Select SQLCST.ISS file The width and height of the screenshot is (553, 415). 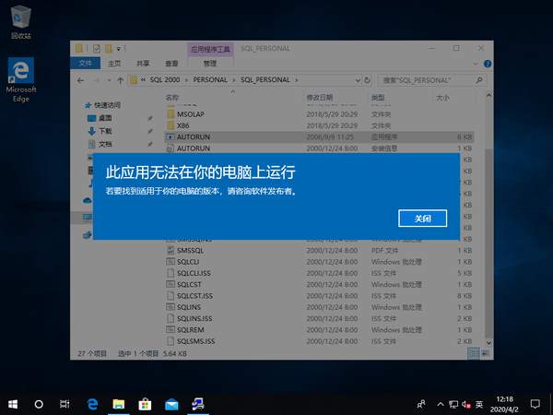click(319, 296)
